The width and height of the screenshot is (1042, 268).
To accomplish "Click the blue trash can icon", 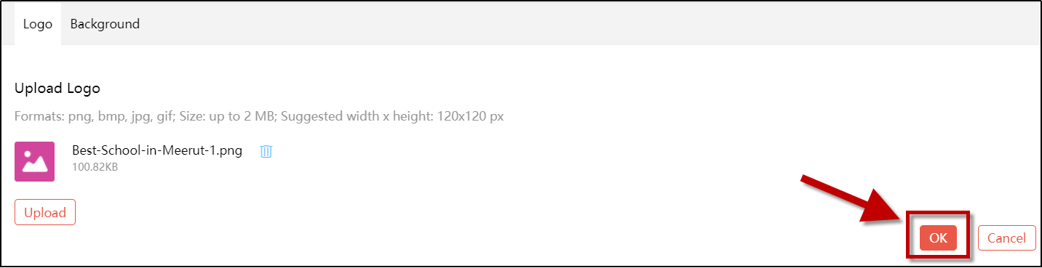I will click(266, 152).
